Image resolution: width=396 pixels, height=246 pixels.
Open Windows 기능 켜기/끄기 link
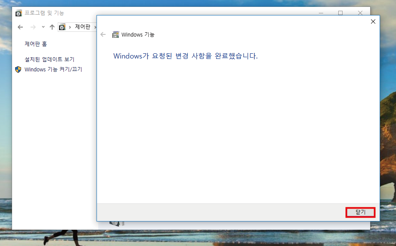coord(53,69)
